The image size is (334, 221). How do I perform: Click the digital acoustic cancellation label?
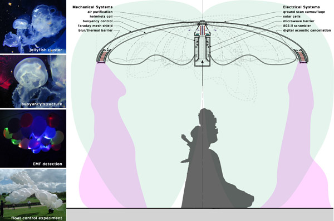(x=307, y=31)
